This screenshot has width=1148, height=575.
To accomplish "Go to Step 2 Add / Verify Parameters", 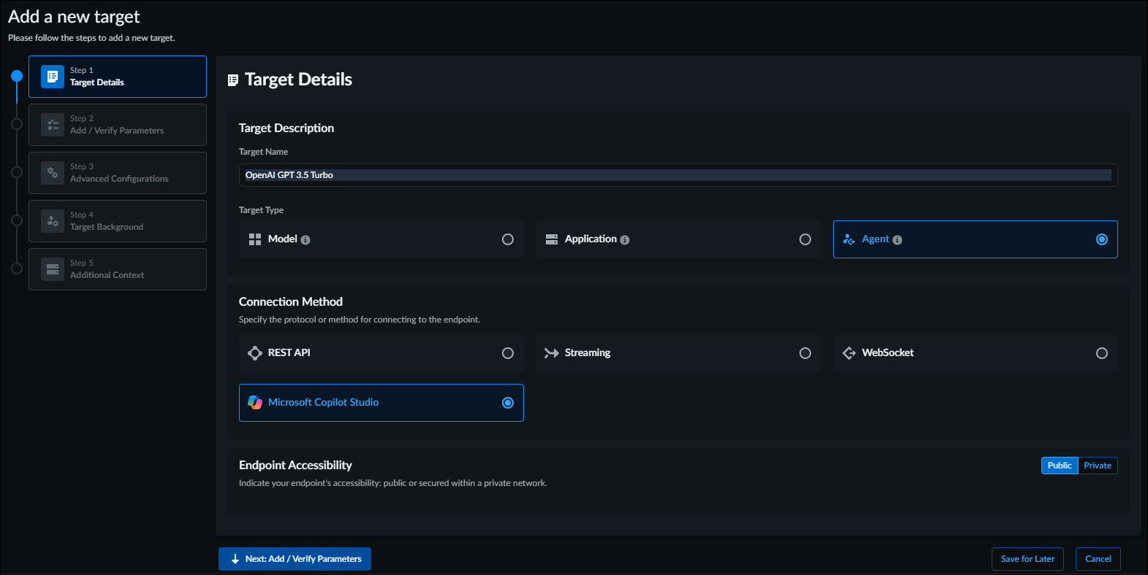I will tap(118, 125).
